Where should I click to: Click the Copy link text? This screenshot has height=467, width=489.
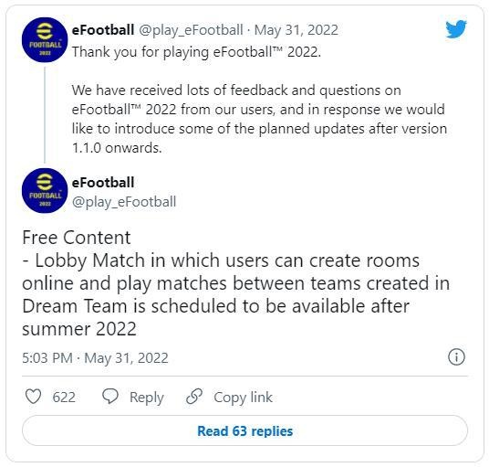click(243, 398)
